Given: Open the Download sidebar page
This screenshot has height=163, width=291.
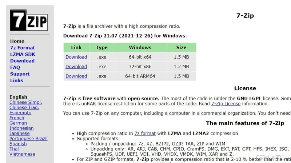Looking at the screenshot, I should pyautogui.click(x=22, y=61).
